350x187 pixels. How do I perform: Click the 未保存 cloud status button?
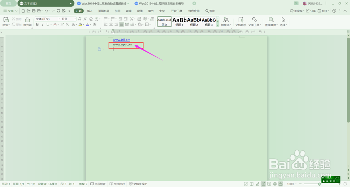click(x=297, y=11)
